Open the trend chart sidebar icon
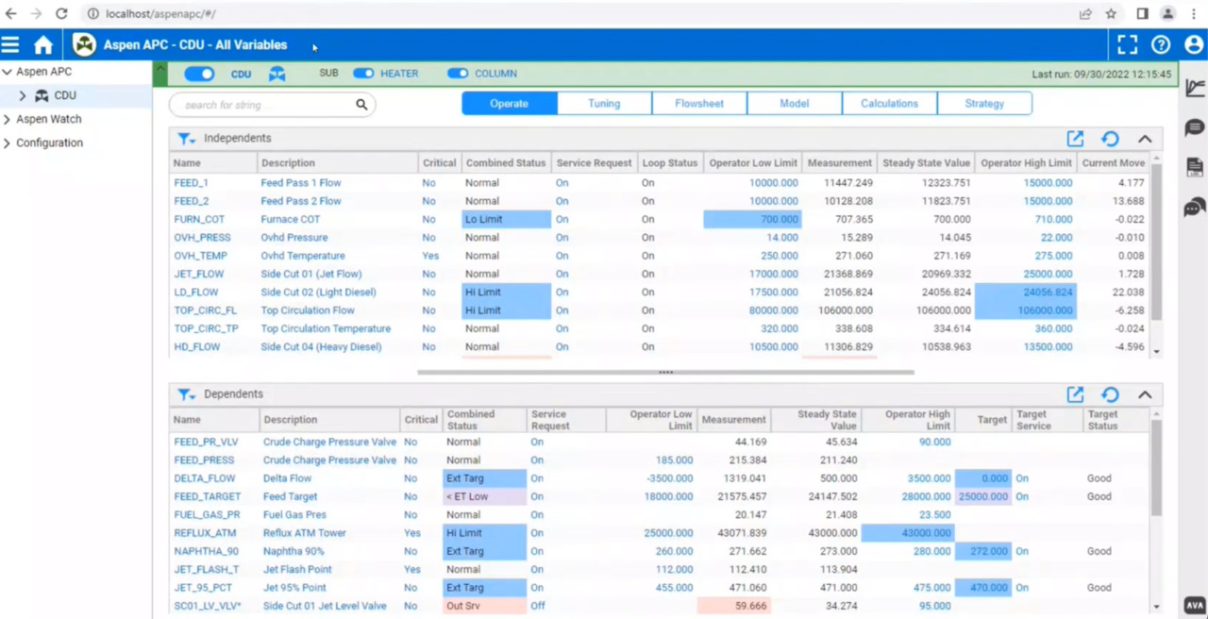The image size is (1208, 619). (x=1195, y=89)
